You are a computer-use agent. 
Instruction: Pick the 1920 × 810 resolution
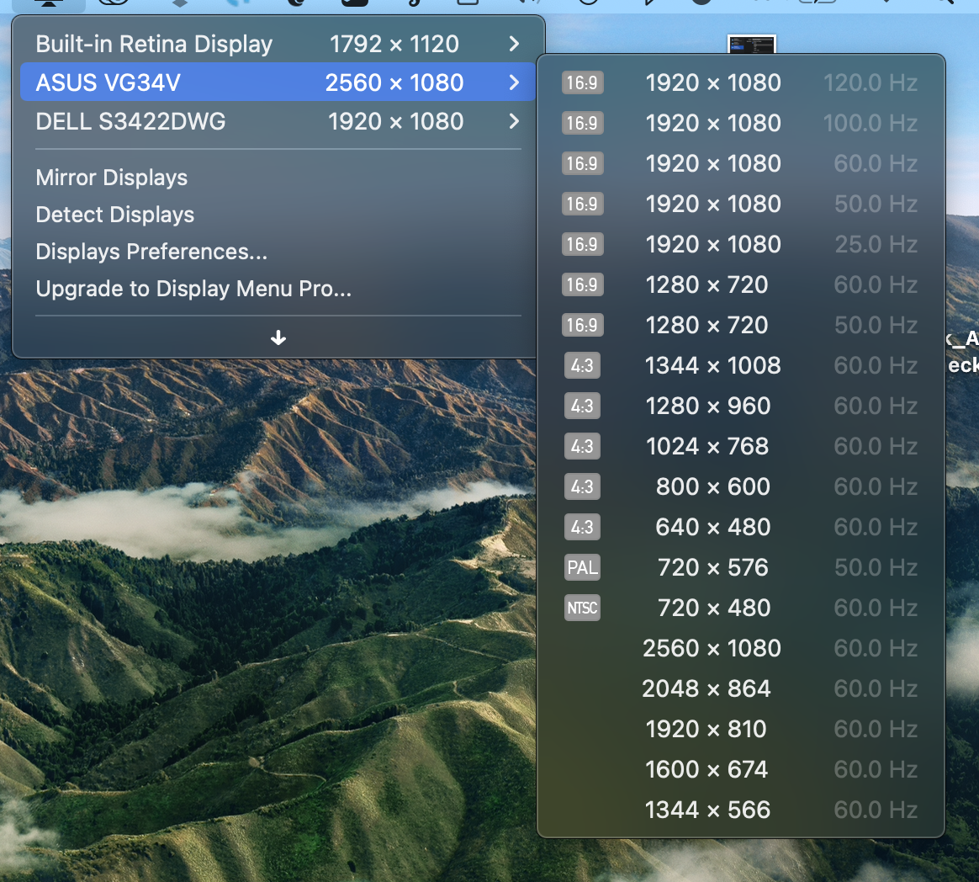741,729
